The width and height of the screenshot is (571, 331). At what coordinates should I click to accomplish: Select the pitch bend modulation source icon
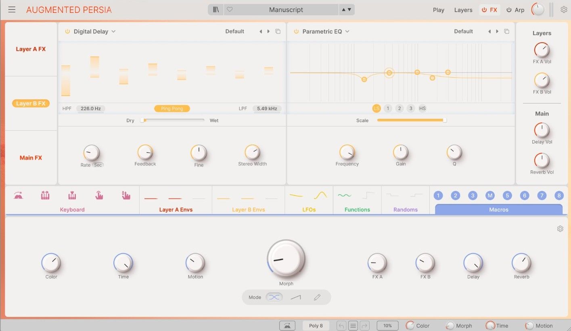click(45, 195)
